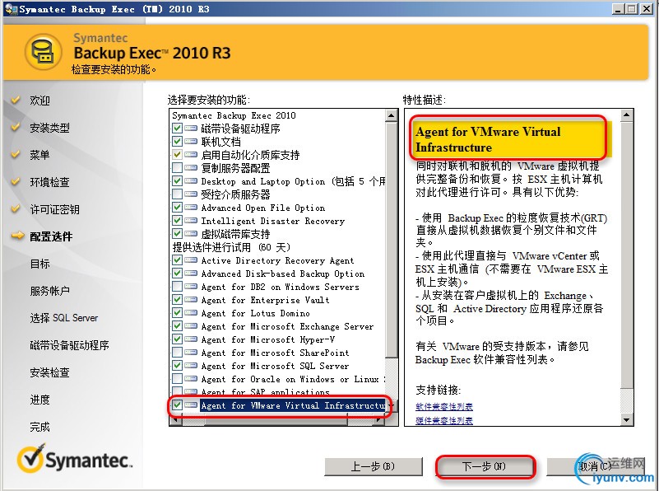Viewport: 659px width, 491px height.
Task: Click feature list scrollbar up arrow
Action: tap(392, 115)
